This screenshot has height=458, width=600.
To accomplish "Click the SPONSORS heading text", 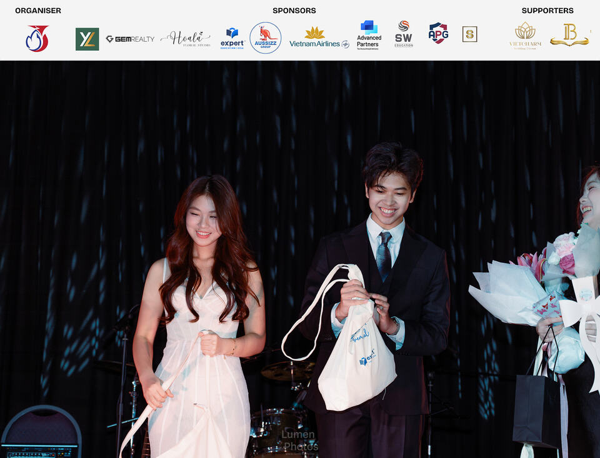I will point(294,11).
